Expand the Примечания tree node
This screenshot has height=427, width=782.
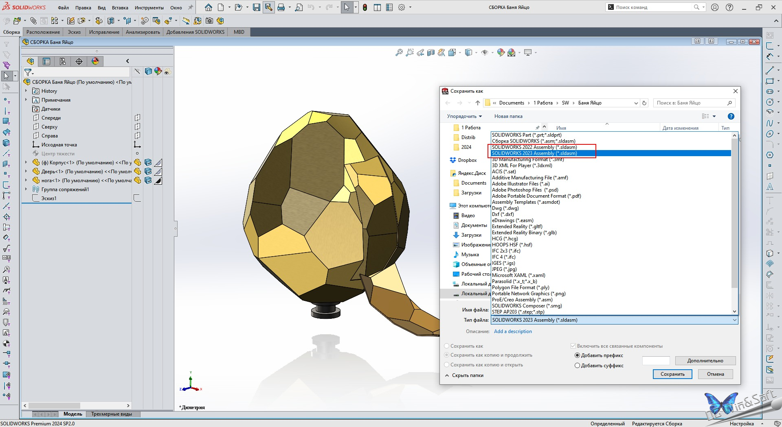click(26, 100)
